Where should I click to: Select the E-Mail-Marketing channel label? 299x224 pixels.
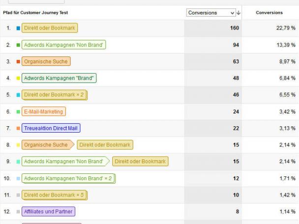[43, 112]
